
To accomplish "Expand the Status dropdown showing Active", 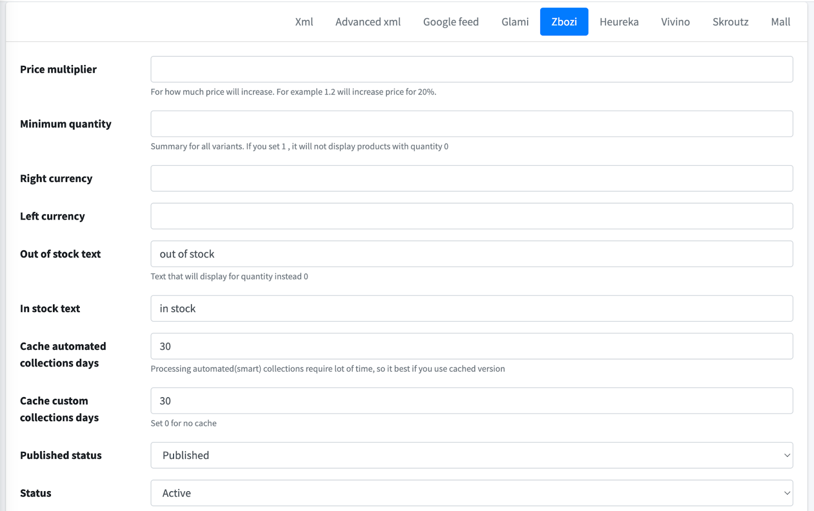I will (472, 493).
